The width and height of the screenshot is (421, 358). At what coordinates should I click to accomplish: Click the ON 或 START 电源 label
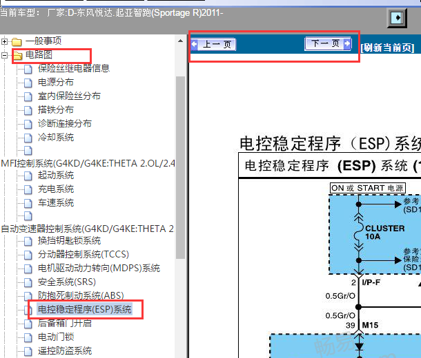pos(368,188)
